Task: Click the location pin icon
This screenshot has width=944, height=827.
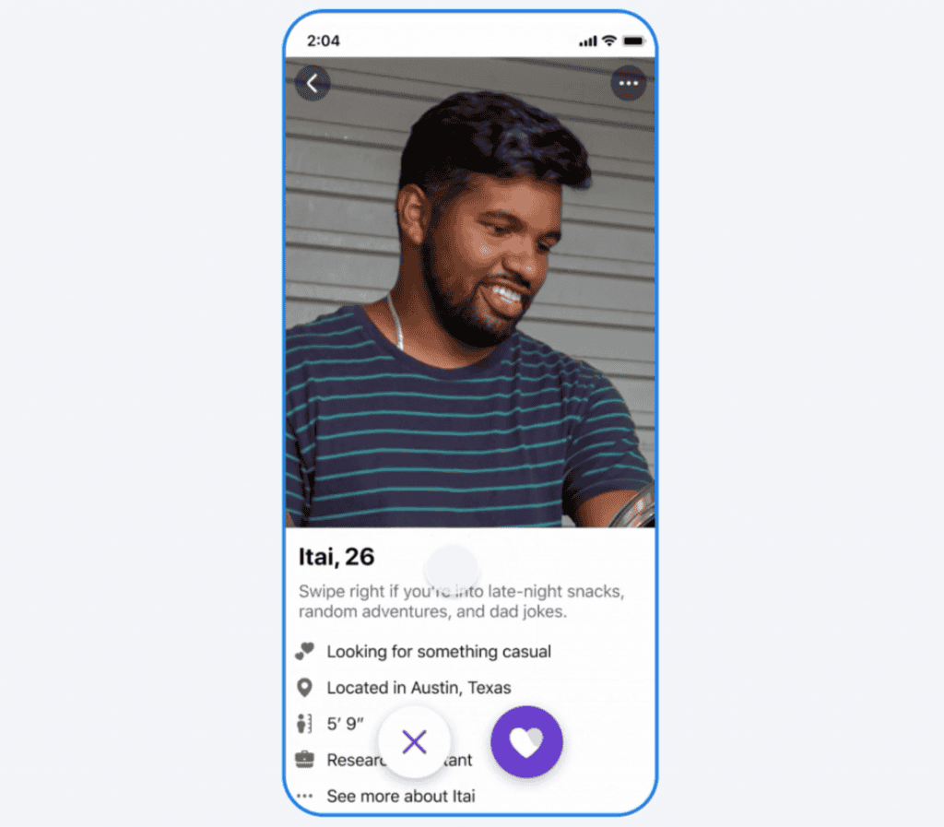Action: tap(304, 688)
